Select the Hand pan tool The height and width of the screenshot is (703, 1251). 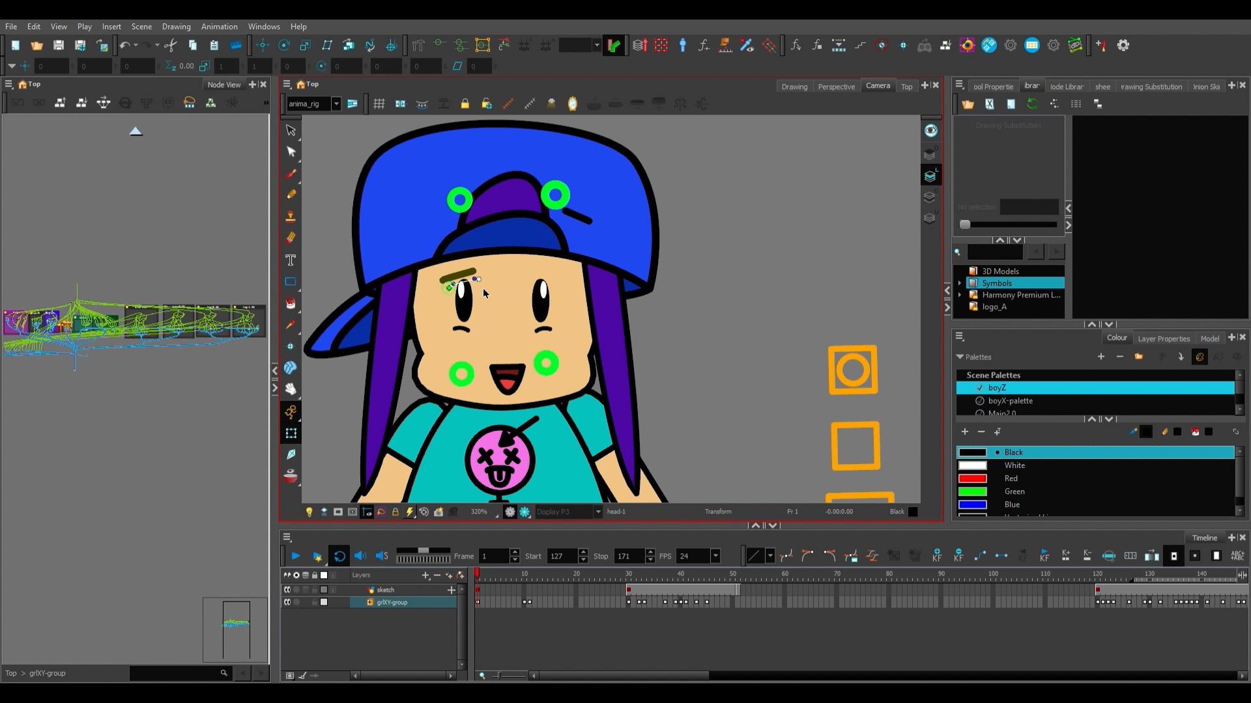point(291,389)
